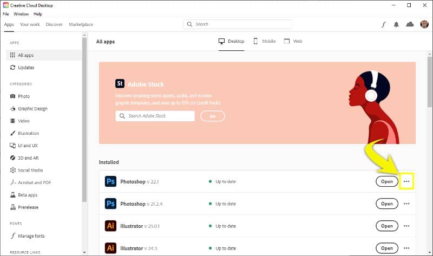Viewport: 433px width, 256px height.
Task: Click the Illustrator v 24.3 Ai icon
Action: click(110, 248)
